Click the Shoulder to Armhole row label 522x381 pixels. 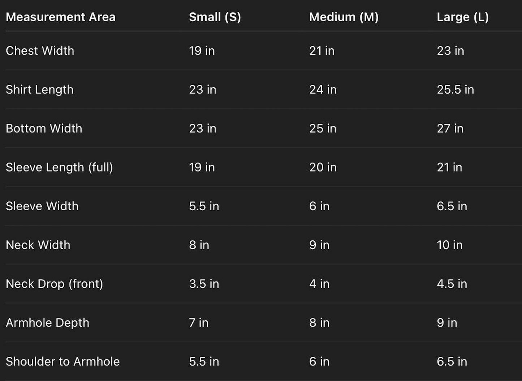[63, 362]
